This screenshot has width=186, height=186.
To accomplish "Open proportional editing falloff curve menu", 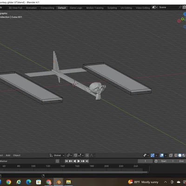I will [92, 155].
